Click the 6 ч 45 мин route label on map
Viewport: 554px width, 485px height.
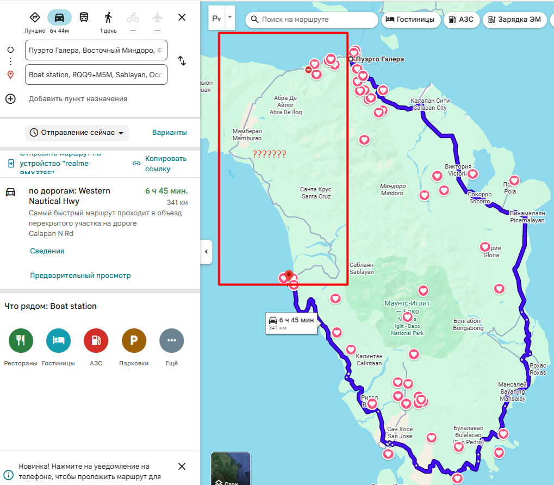[x=291, y=323]
